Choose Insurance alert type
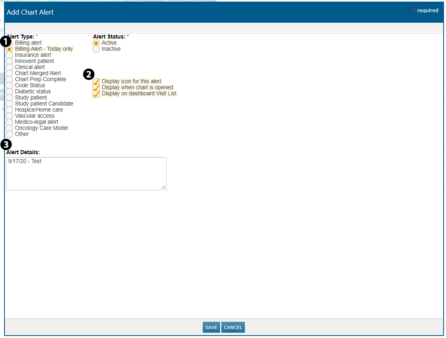Image resolution: width=446 pixels, height=338 pixels. pyautogui.click(x=9, y=55)
